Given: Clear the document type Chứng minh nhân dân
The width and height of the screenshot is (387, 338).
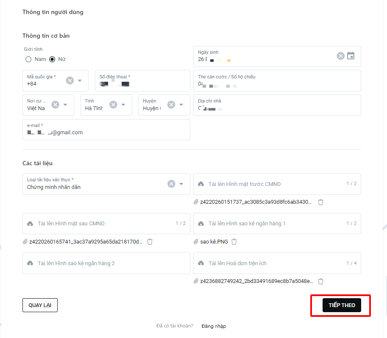Looking at the screenshot, I should tap(171, 184).
